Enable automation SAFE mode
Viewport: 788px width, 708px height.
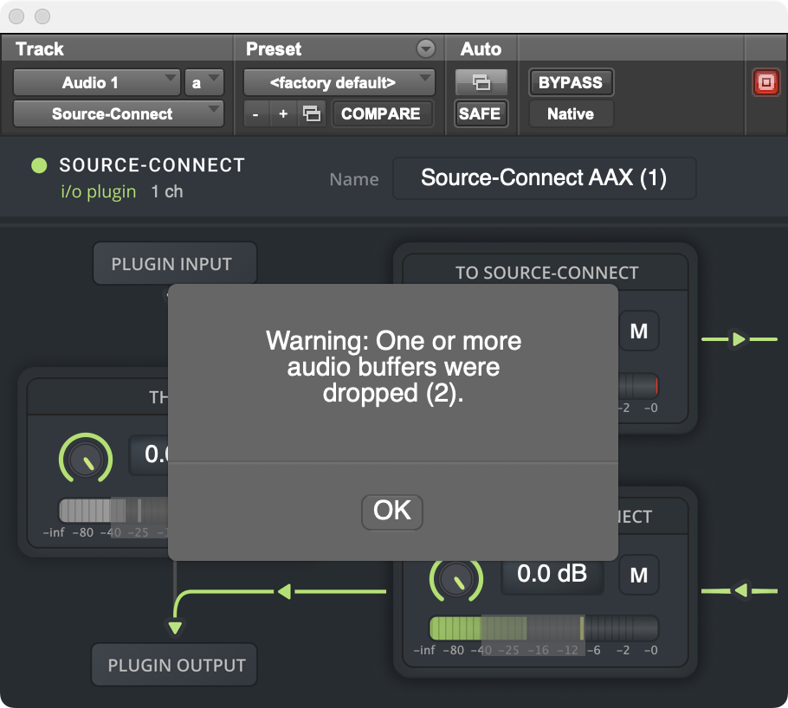[480, 114]
